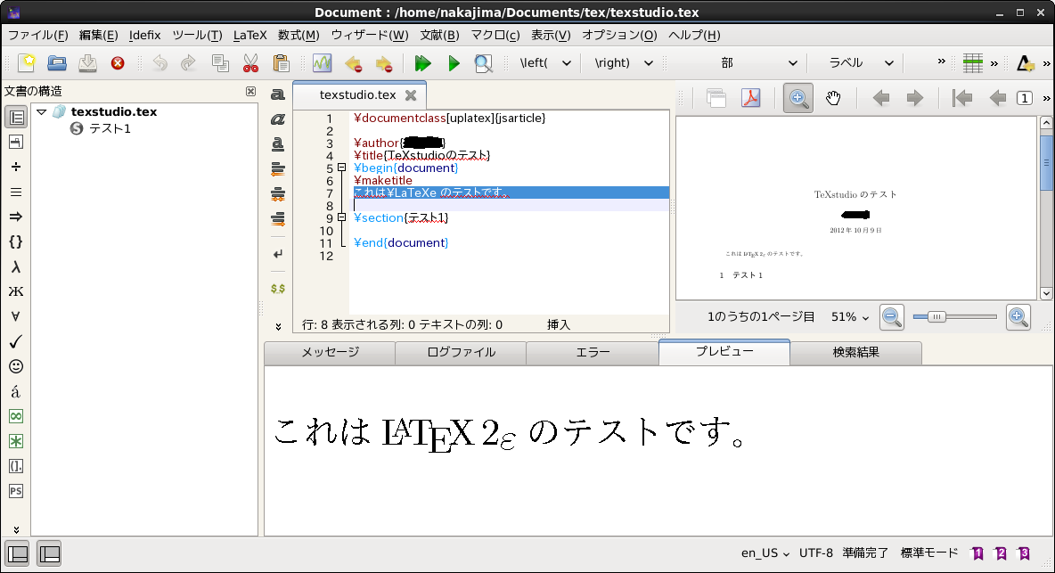This screenshot has width=1055, height=573.
Task: Click the Build & View double green arrow
Action: (422, 63)
